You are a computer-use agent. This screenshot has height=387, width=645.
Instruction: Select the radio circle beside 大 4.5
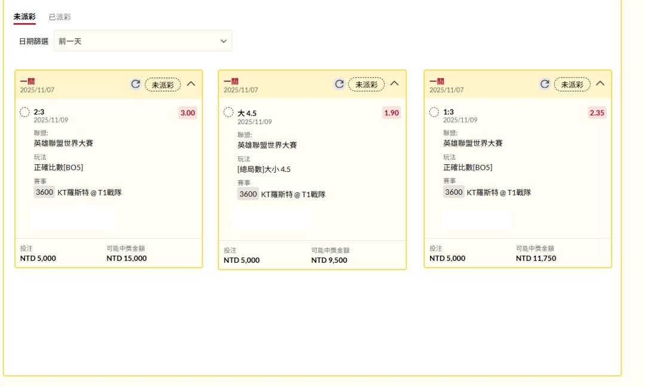click(x=228, y=112)
